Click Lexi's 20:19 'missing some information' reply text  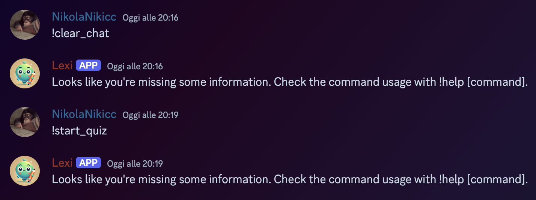pyautogui.click(x=188, y=179)
